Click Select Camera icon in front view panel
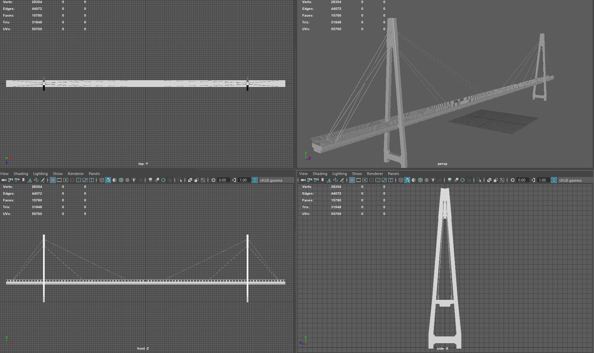The height and width of the screenshot is (353, 594). coord(4,180)
